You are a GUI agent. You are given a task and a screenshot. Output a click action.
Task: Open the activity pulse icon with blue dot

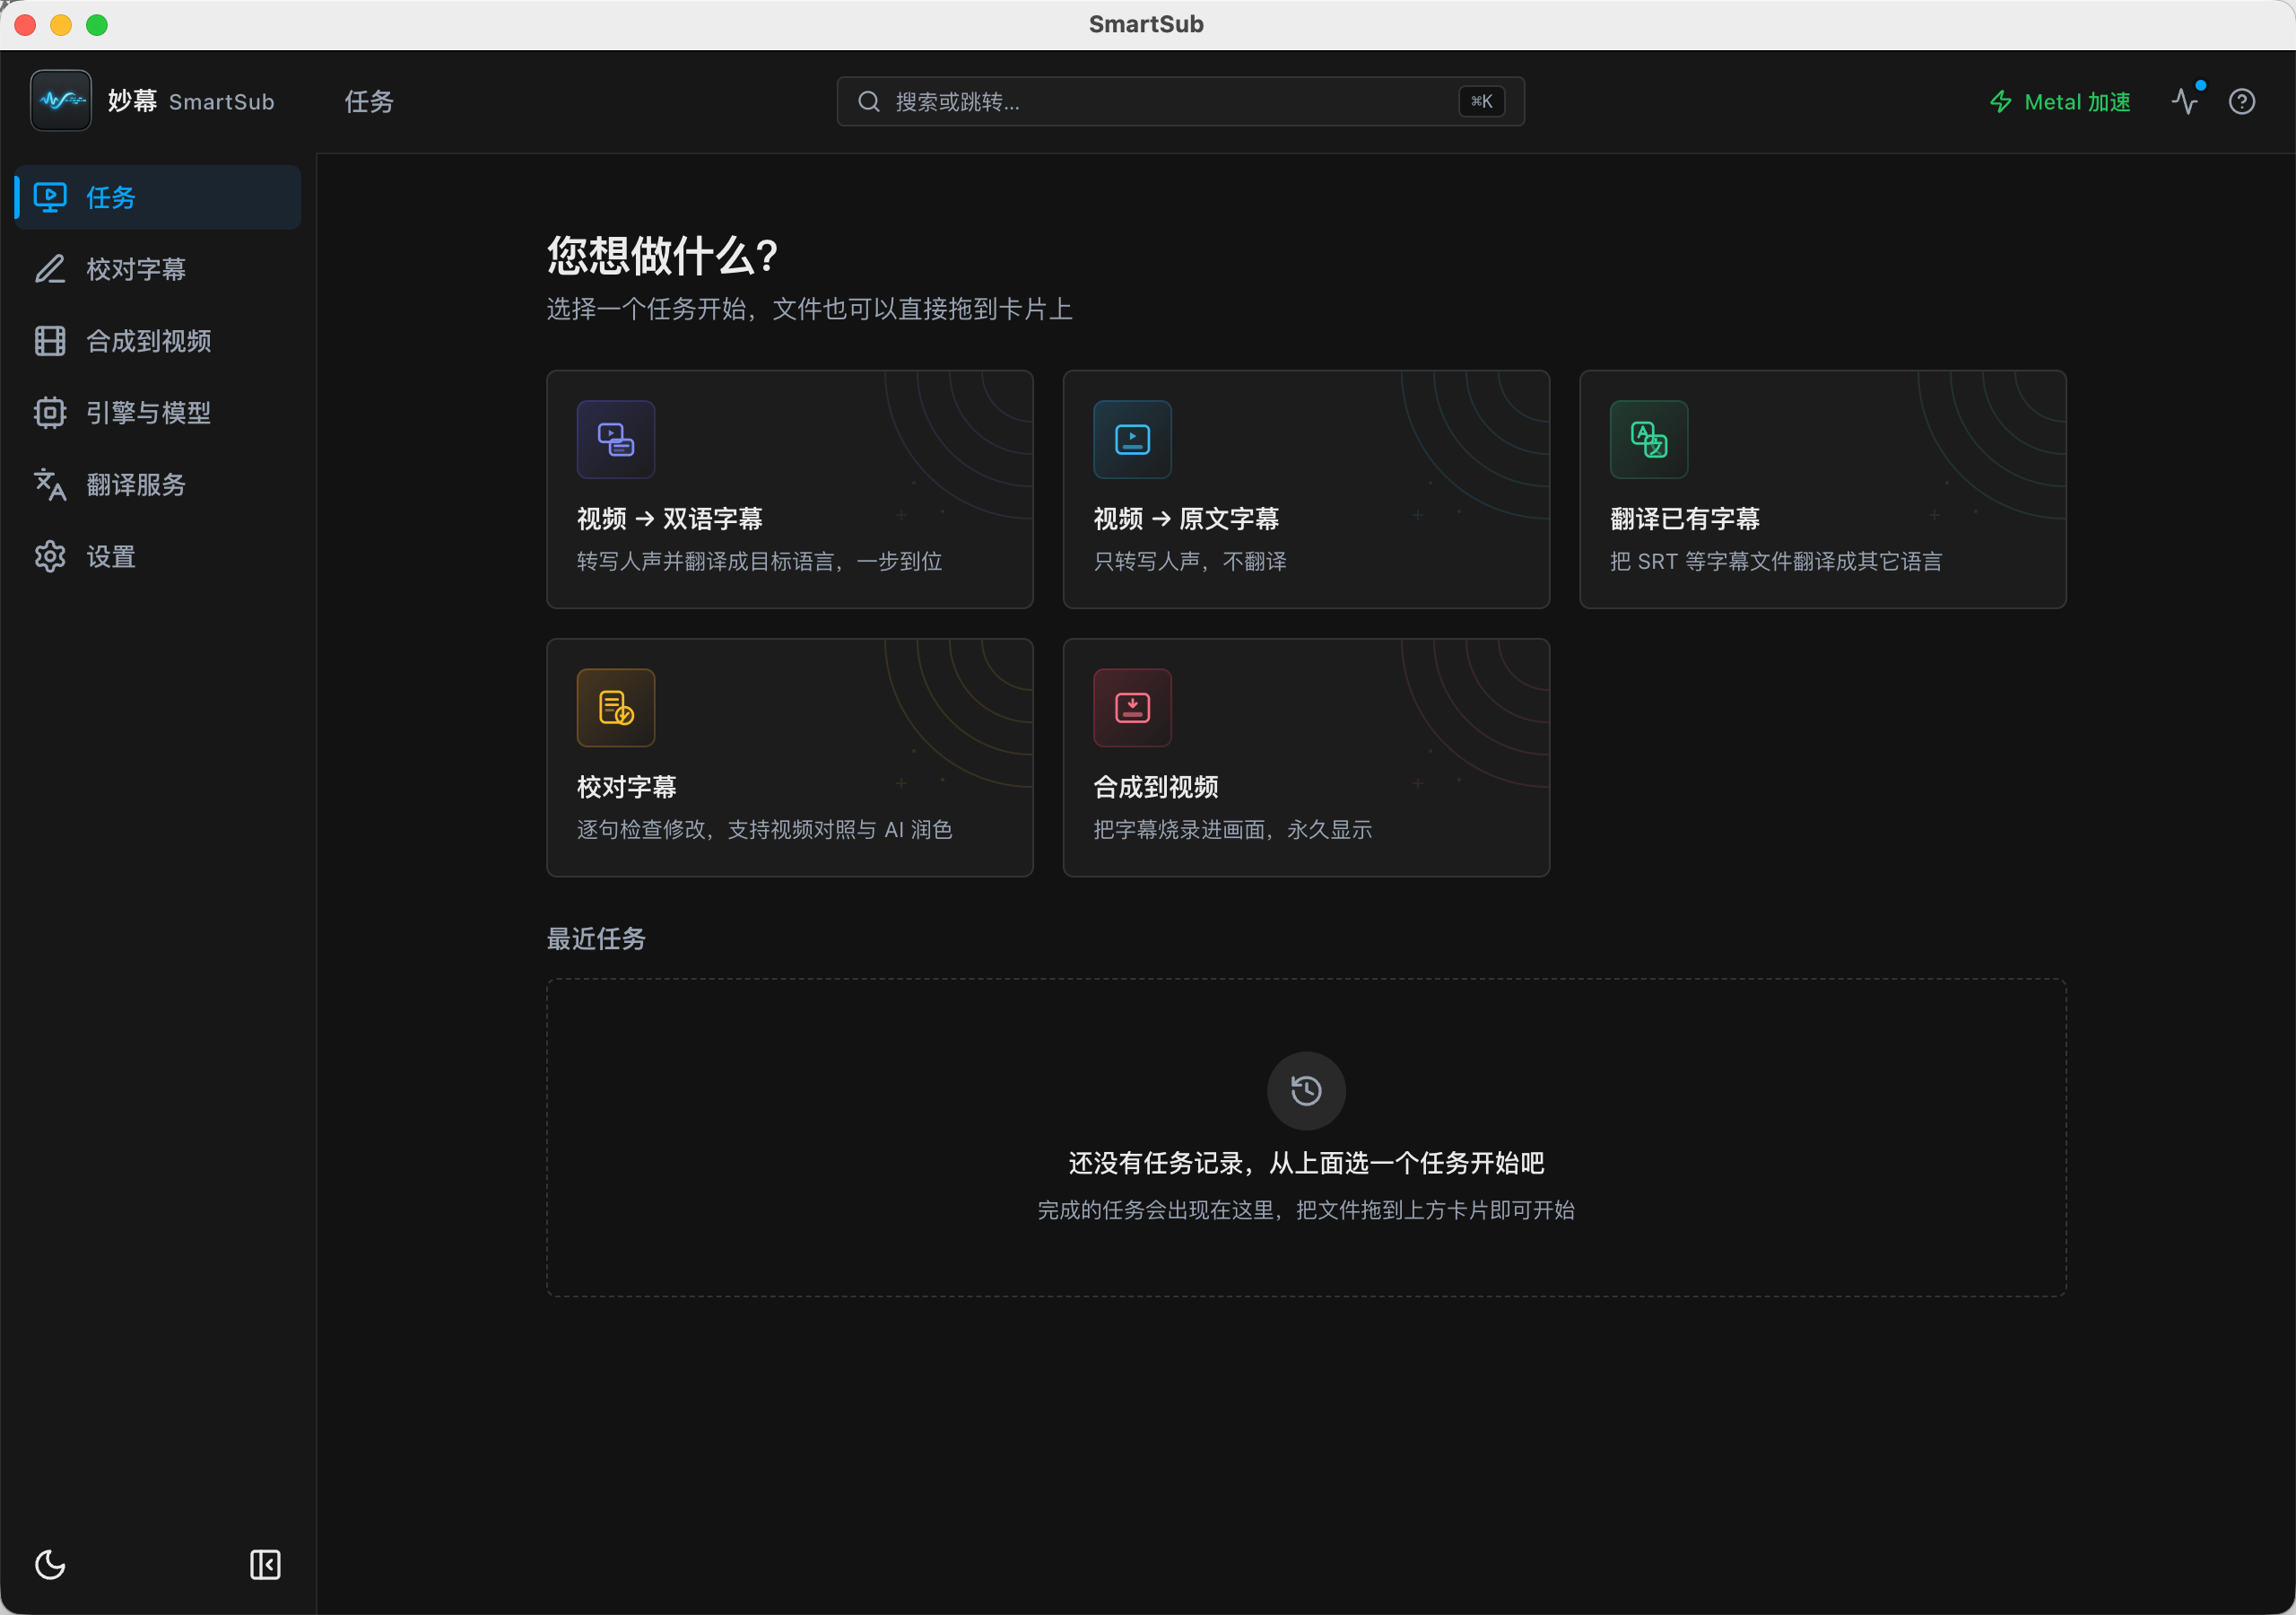(x=2186, y=100)
